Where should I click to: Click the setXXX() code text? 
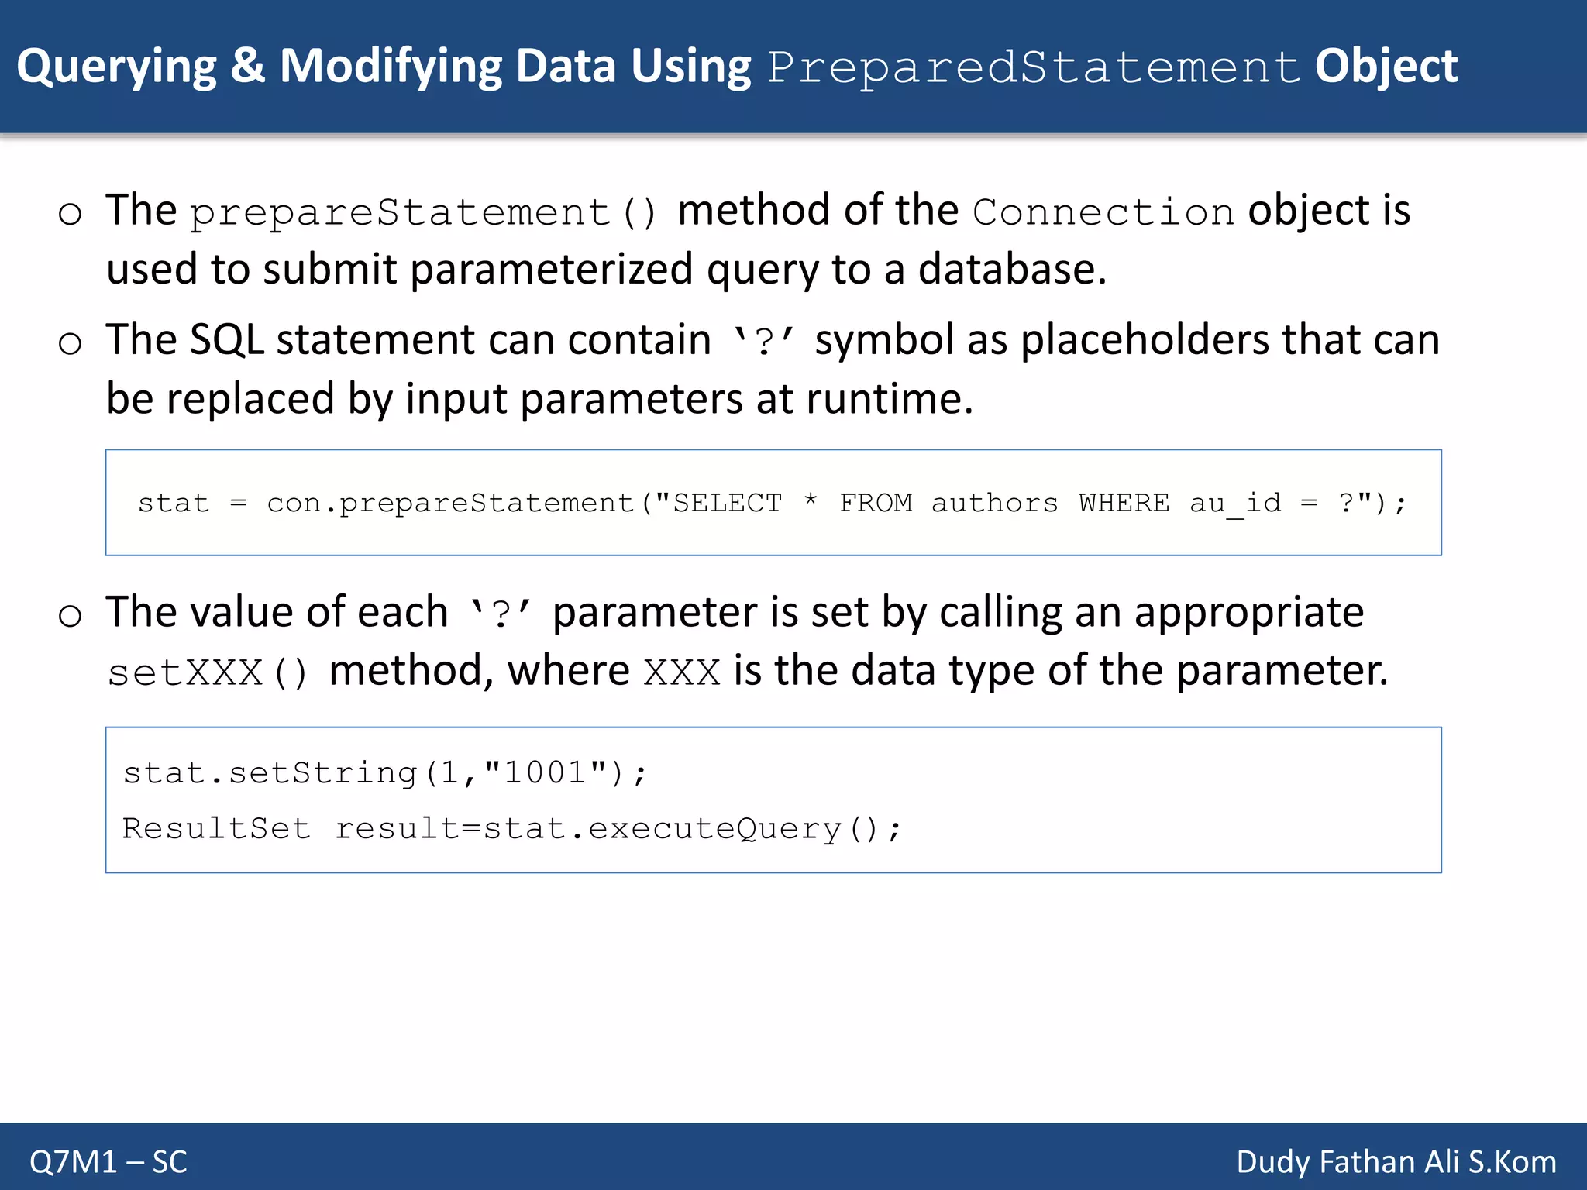pyautogui.click(x=208, y=672)
